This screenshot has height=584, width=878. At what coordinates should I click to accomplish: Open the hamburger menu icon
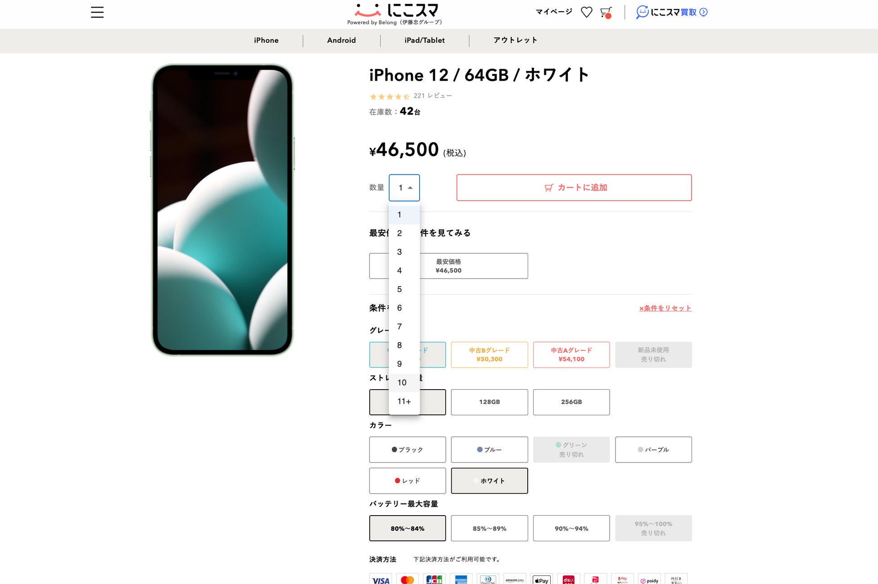click(97, 12)
